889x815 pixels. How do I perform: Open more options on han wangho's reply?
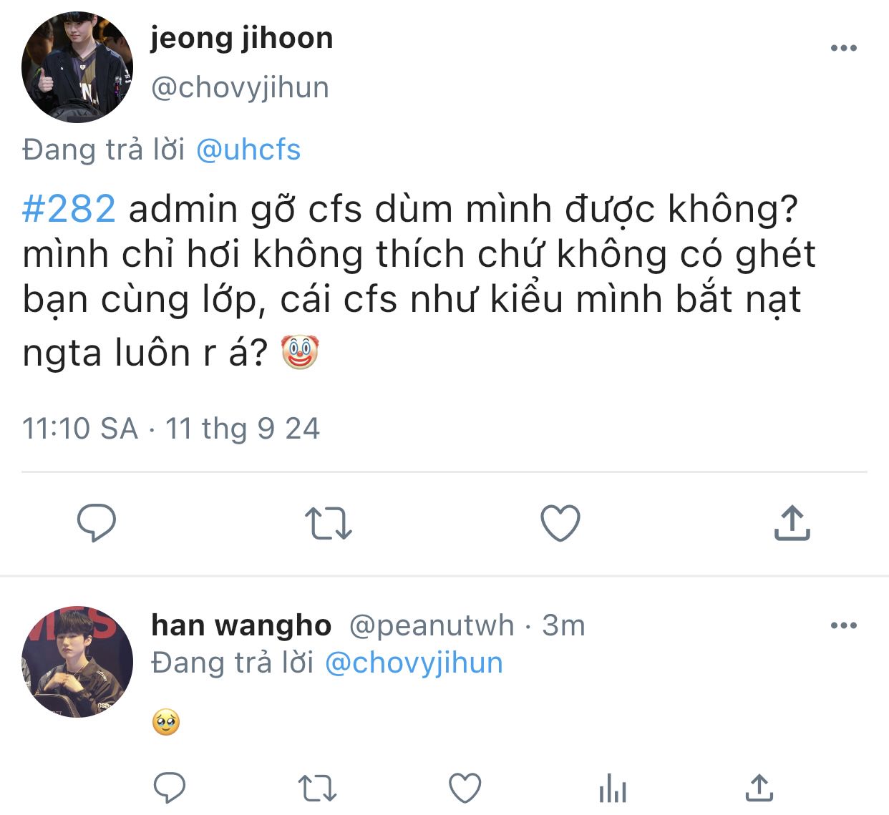(843, 625)
